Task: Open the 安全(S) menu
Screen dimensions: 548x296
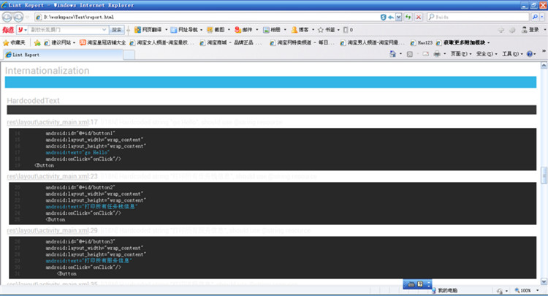Action: click(x=487, y=54)
